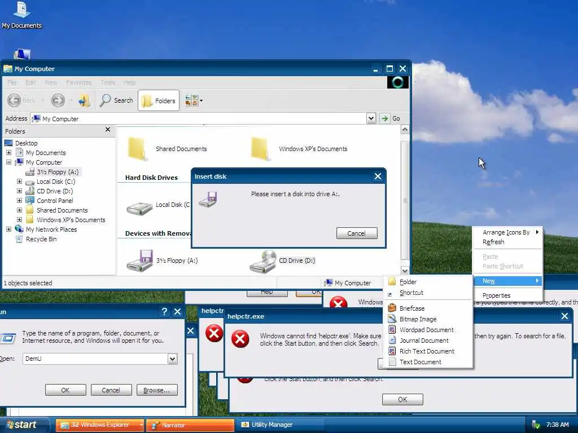Expand Local Disk (C:) tree node
The height and width of the screenshot is (433, 578).
coord(20,182)
